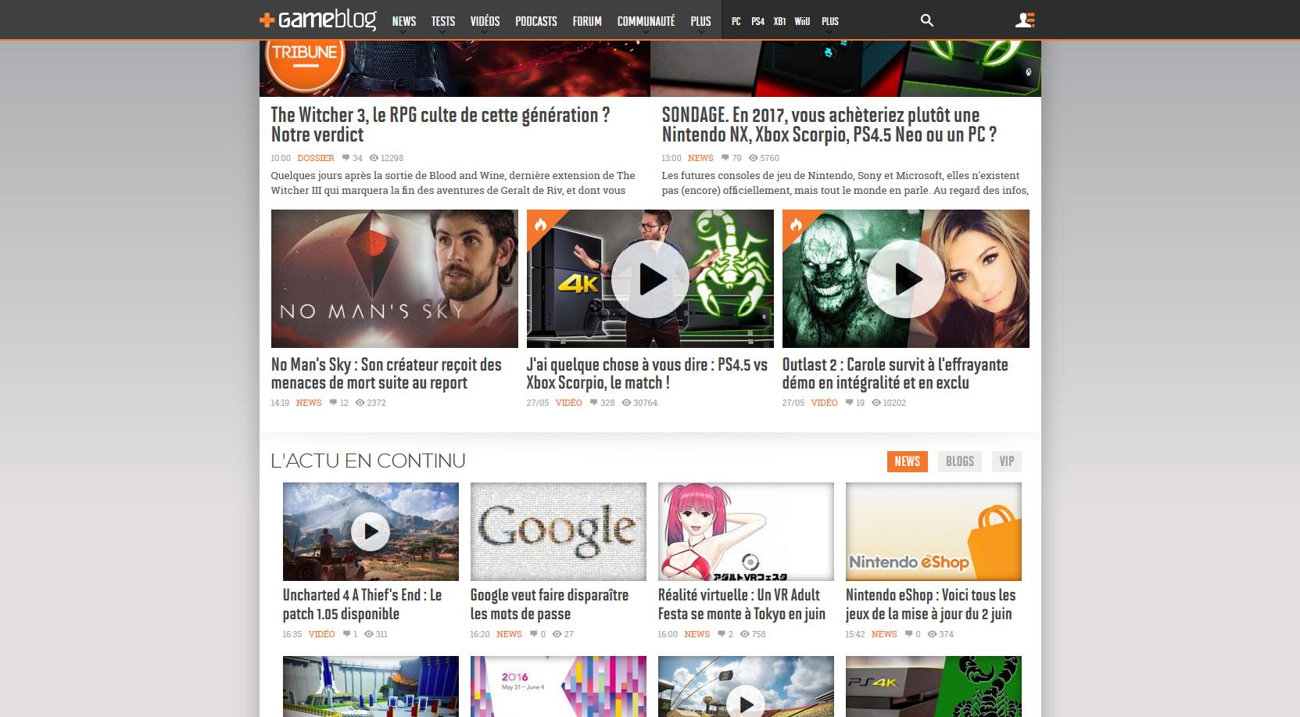
Task: Expand the PLUS platforms dropdown after WiiU
Action: [830, 21]
